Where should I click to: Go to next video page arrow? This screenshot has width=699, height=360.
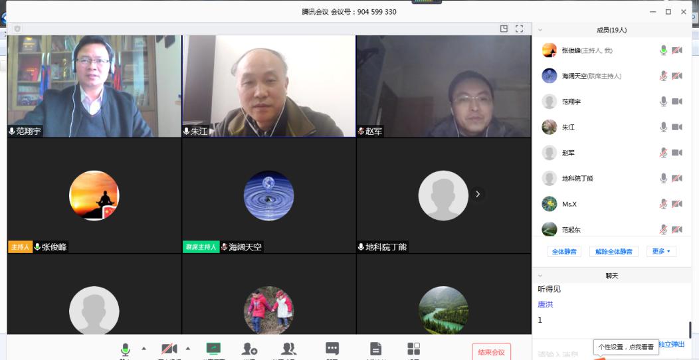point(477,194)
